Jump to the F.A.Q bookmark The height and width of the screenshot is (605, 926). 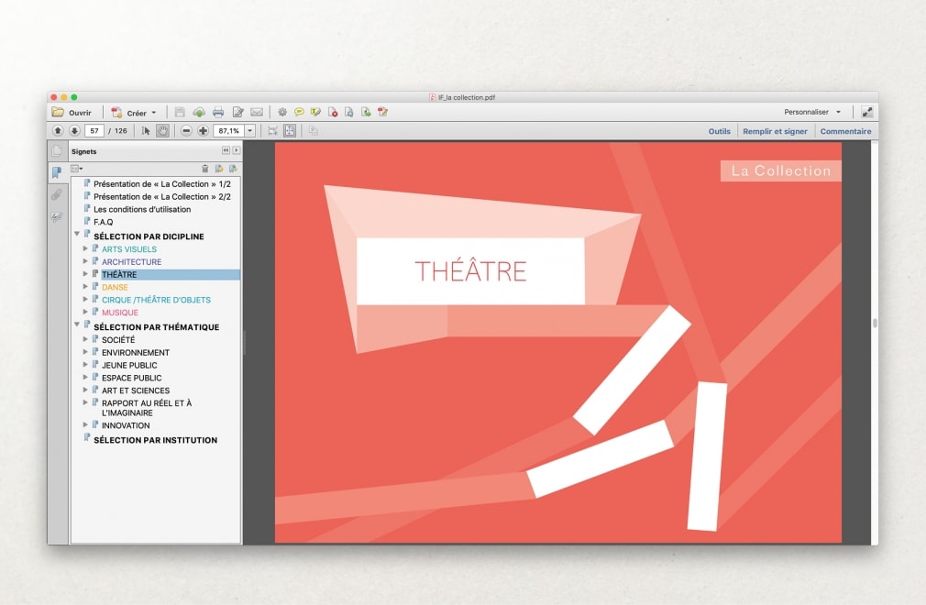[103, 222]
